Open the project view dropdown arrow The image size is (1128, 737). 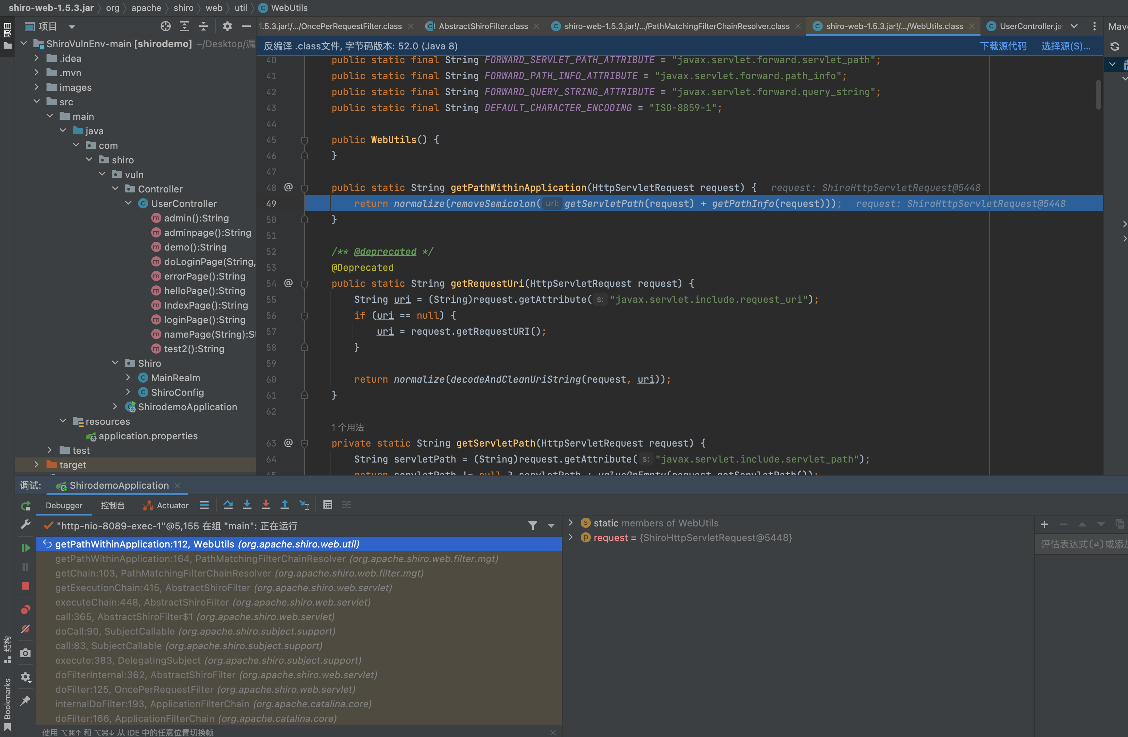pos(72,27)
